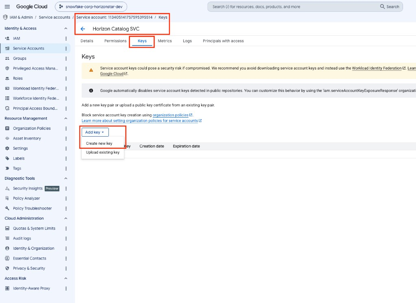
Task: Click the Audit logs icon
Action: tap(7, 238)
